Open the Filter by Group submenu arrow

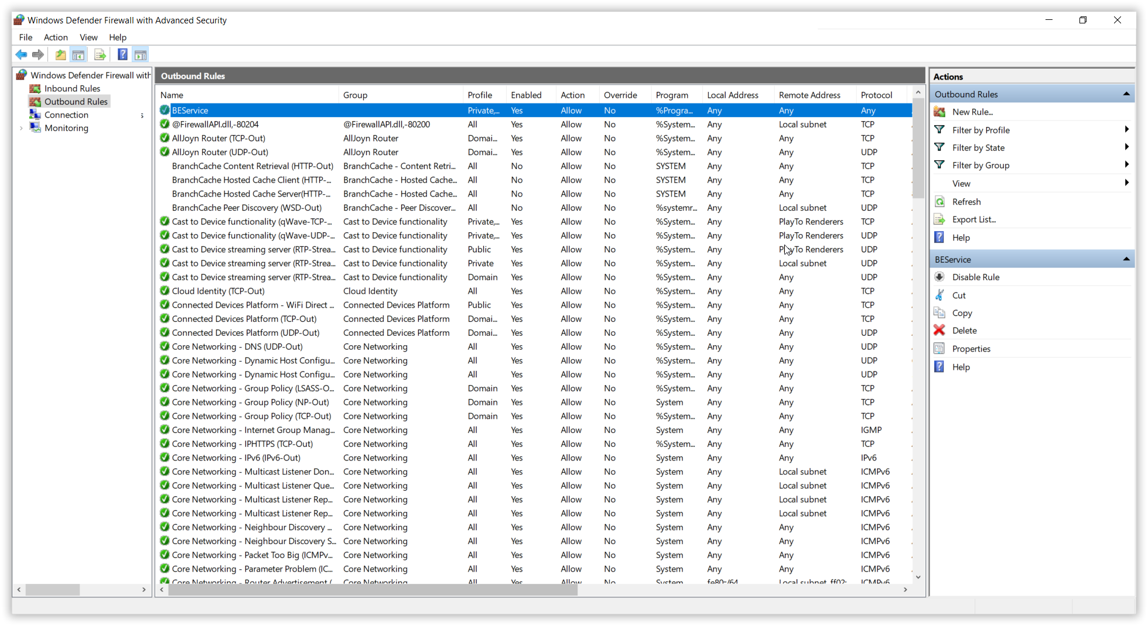pyautogui.click(x=1127, y=165)
